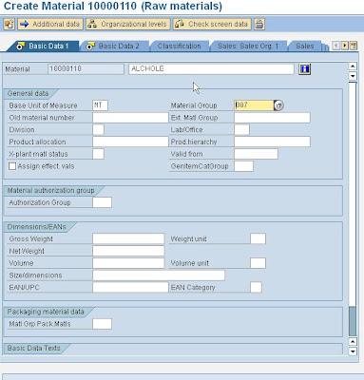
Task: Open the tab list icon
Action: pyautogui.click(x=354, y=46)
